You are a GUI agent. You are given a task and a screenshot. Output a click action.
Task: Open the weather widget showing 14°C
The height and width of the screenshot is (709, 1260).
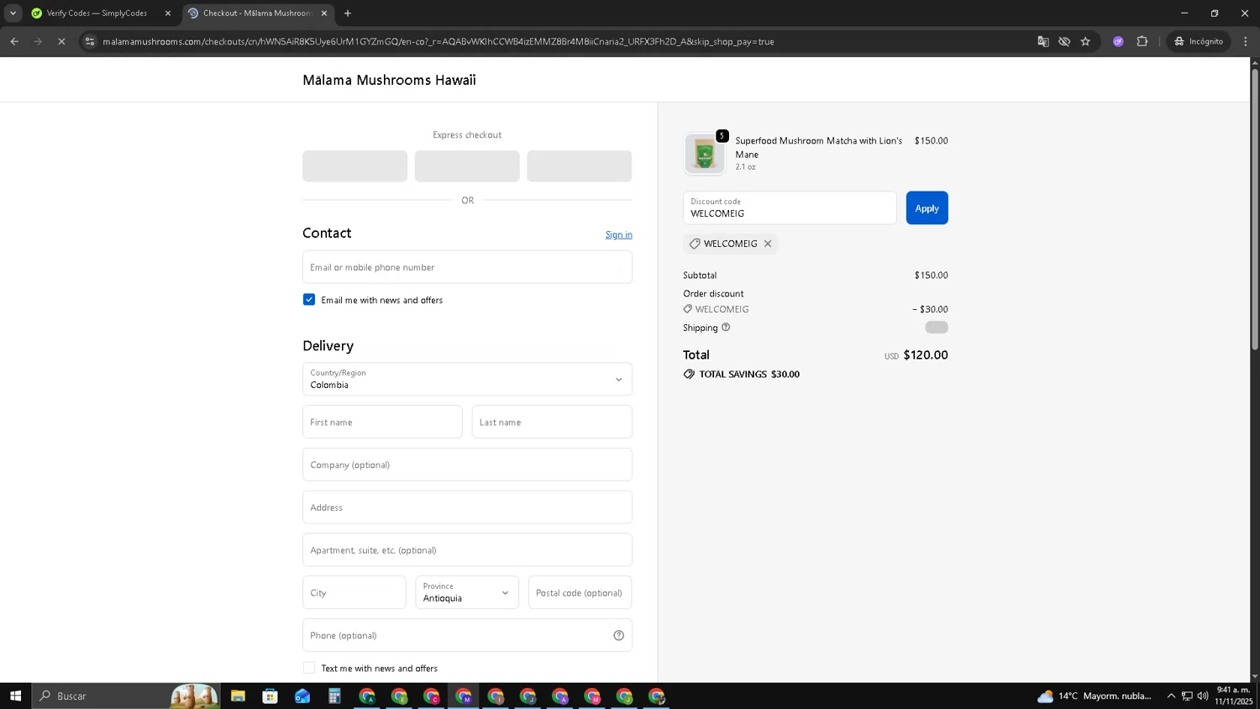click(1095, 696)
